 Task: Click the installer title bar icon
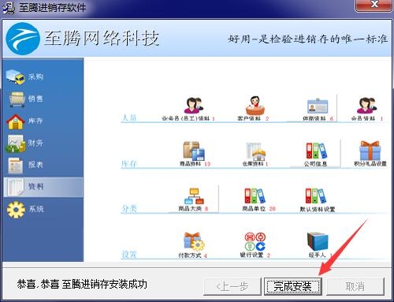tap(8, 8)
